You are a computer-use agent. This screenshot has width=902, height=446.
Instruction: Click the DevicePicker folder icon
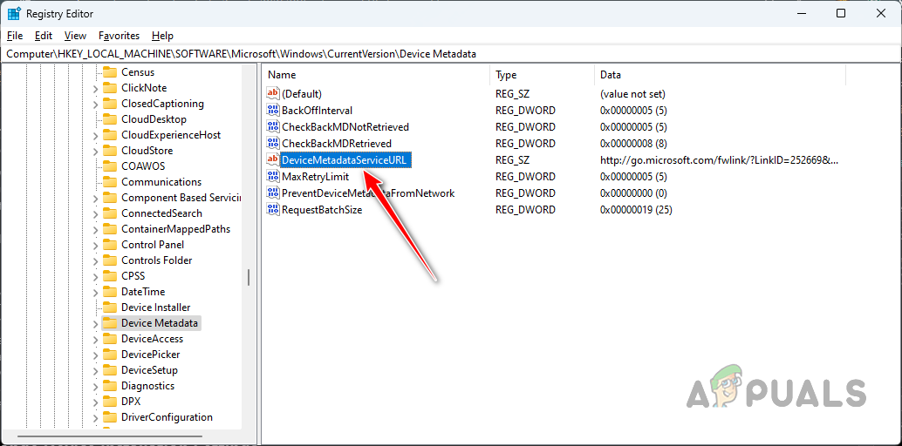(x=110, y=354)
